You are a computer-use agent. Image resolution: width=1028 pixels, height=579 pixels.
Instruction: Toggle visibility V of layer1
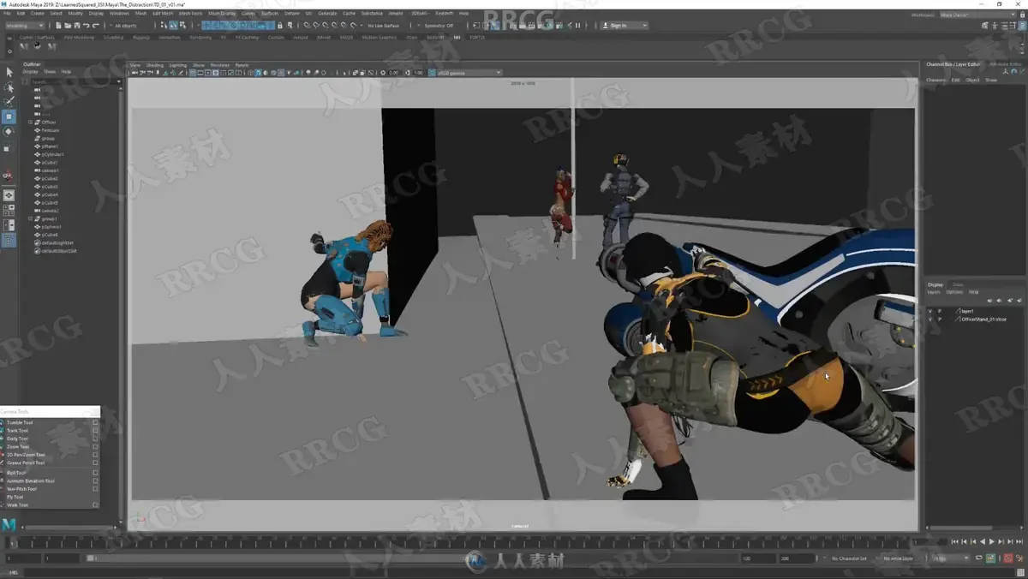930,311
